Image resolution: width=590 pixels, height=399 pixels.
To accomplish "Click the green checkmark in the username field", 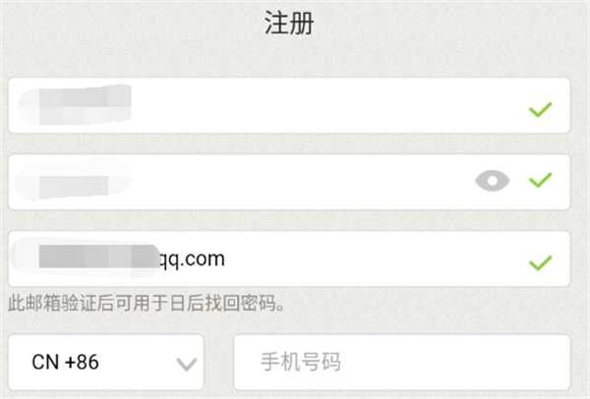I will [x=540, y=110].
